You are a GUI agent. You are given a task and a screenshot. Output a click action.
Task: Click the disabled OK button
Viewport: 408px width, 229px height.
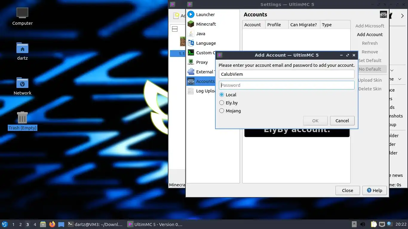tap(315, 121)
